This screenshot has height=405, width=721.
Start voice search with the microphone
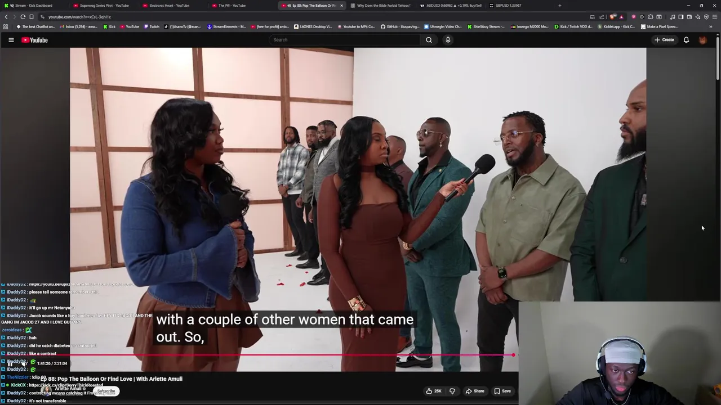[448, 40]
